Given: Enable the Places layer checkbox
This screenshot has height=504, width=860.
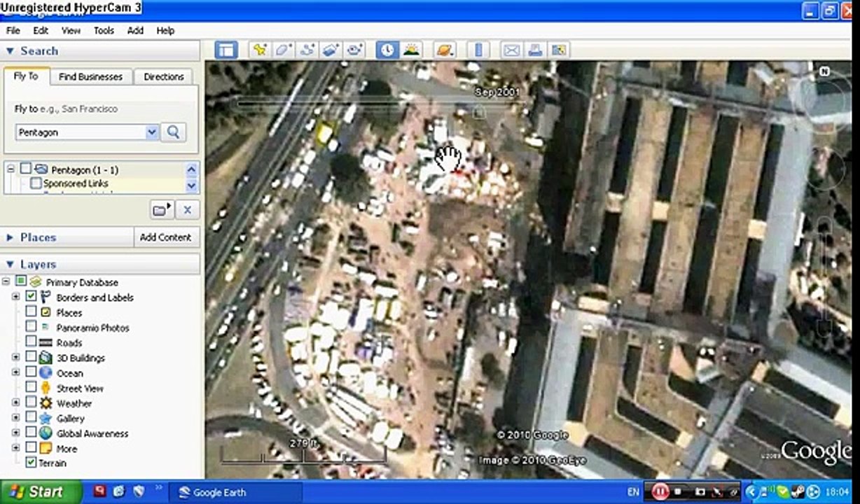Looking at the screenshot, I should pos(31,312).
